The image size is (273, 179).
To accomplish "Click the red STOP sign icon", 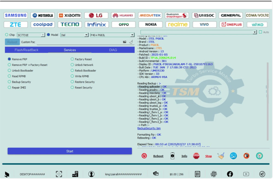I will (x=196, y=155).
